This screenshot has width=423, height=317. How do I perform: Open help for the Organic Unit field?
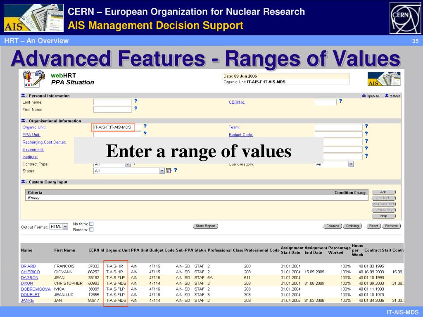(x=145, y=126)
